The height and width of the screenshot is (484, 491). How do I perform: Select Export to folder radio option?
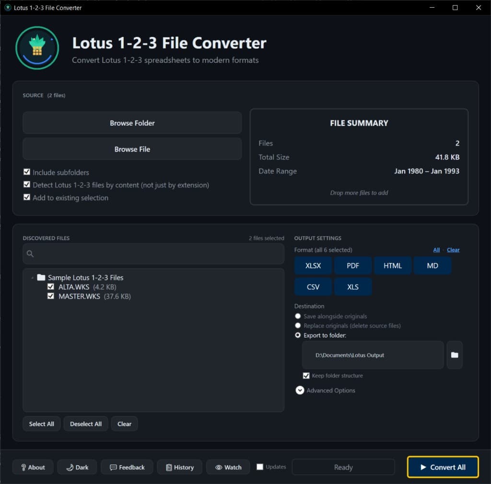(x=298, y=335)
